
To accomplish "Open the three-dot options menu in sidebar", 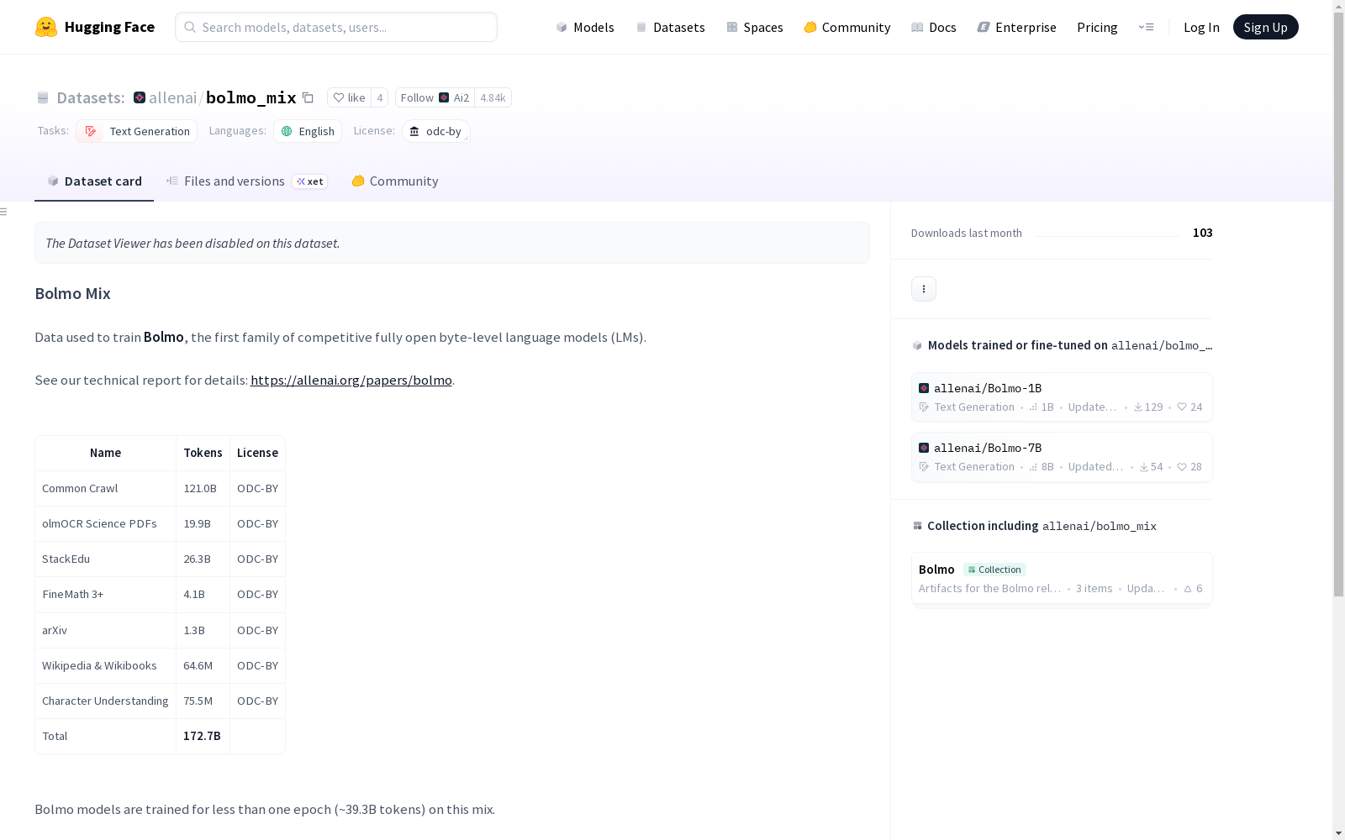I will coord(924,289).
